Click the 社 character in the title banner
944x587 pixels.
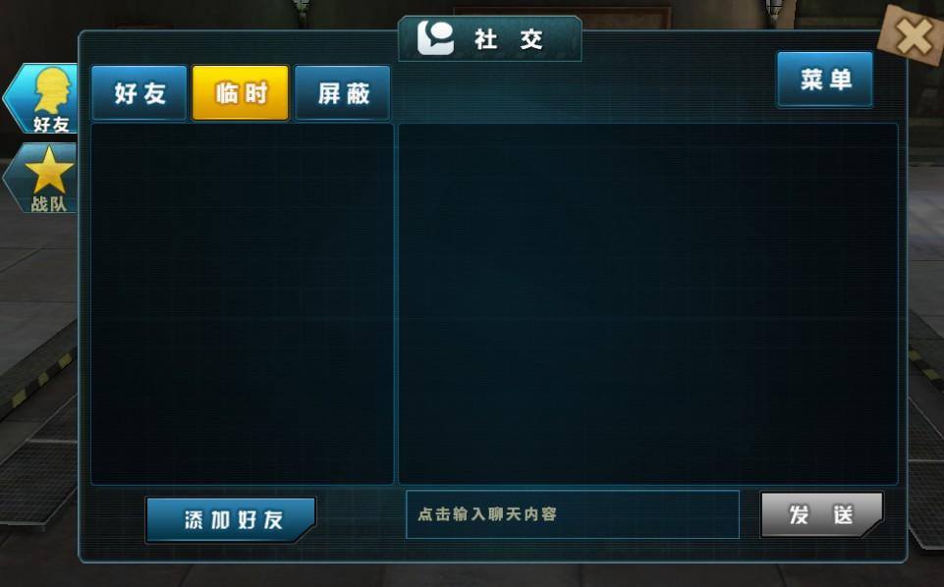486,39
